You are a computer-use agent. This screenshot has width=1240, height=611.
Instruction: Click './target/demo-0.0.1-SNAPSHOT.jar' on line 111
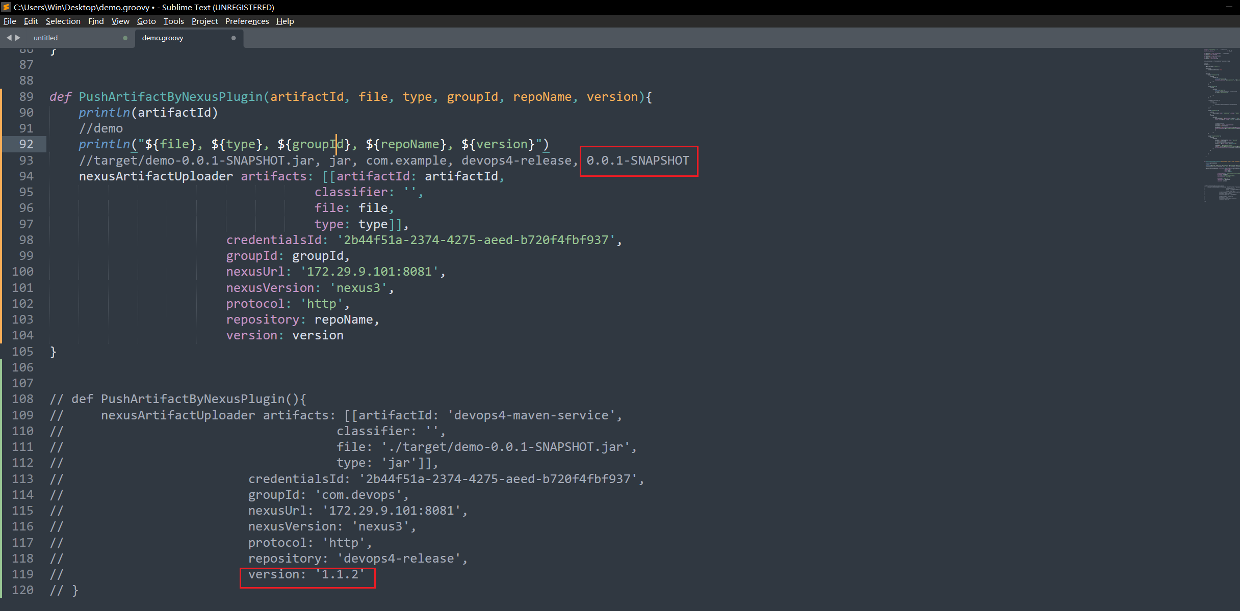coord(505,447)
